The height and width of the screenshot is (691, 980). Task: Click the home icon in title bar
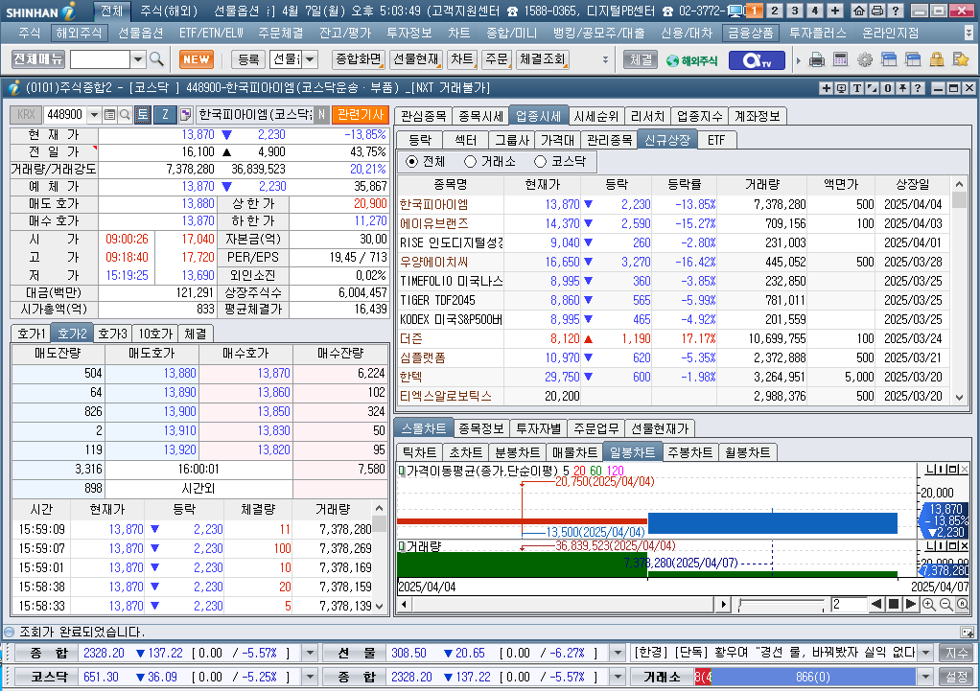859,11
